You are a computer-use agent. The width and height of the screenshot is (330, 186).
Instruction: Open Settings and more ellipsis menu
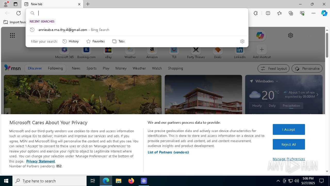coord(313,13)
